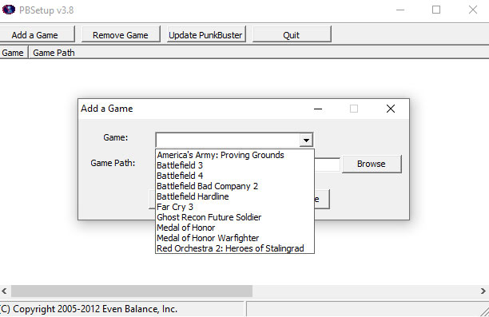Open the Game combo box dropdown arrow

coord(306,141)
